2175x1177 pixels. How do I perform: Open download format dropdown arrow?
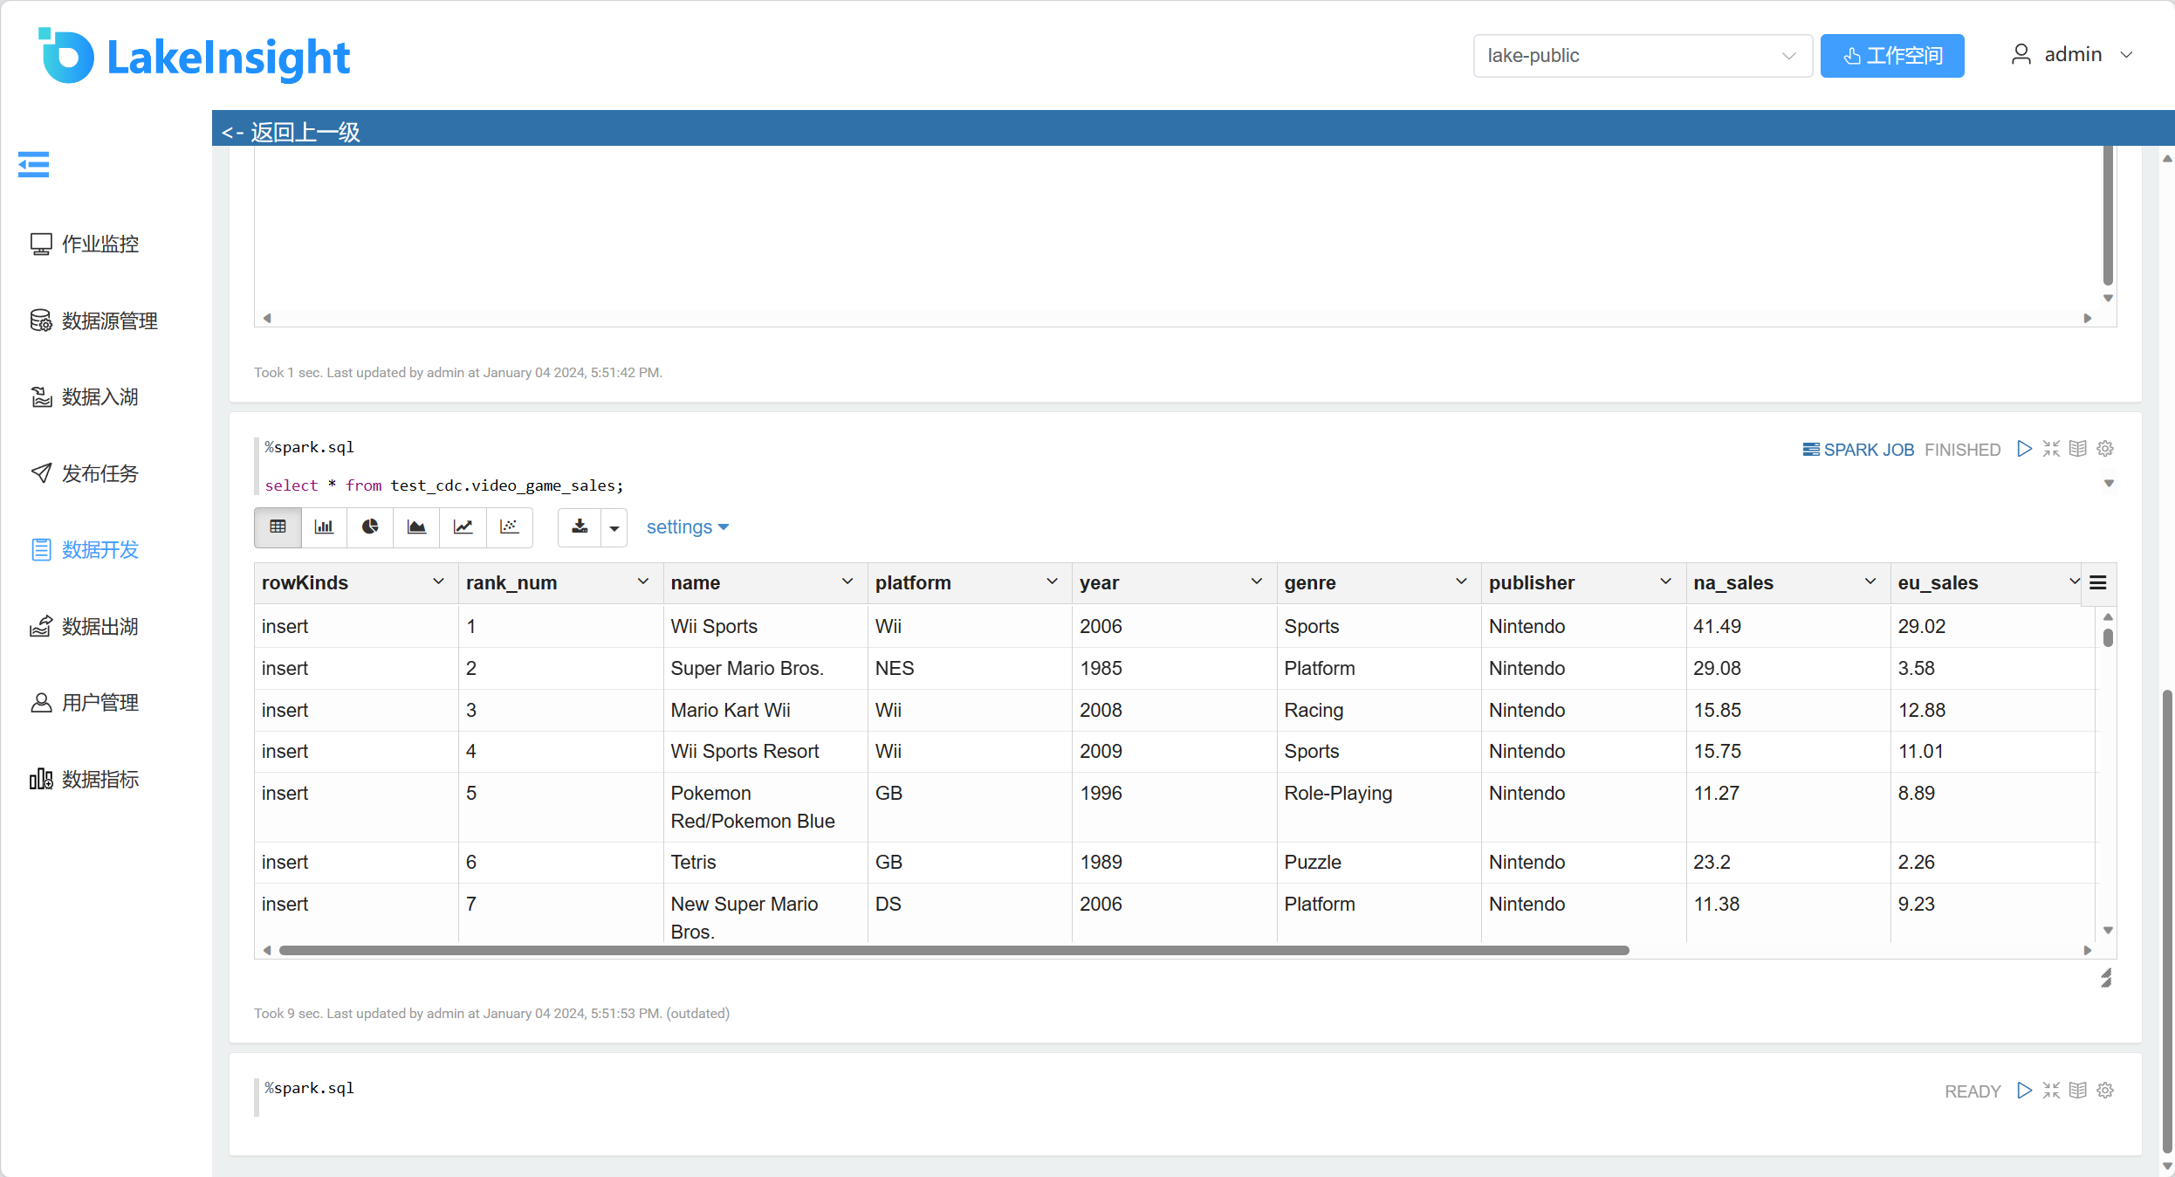pos(614,527)
